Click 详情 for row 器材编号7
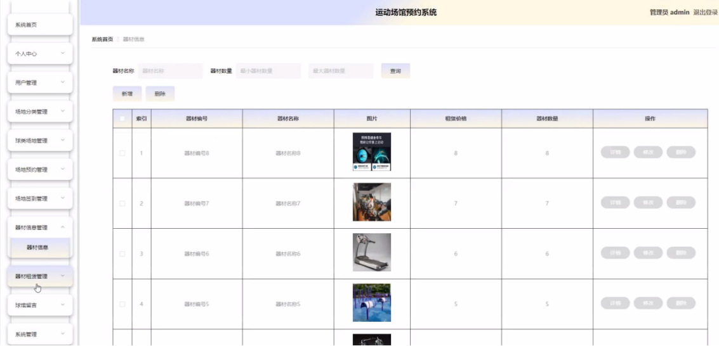719x346 pixels. [x=616, y=202]
